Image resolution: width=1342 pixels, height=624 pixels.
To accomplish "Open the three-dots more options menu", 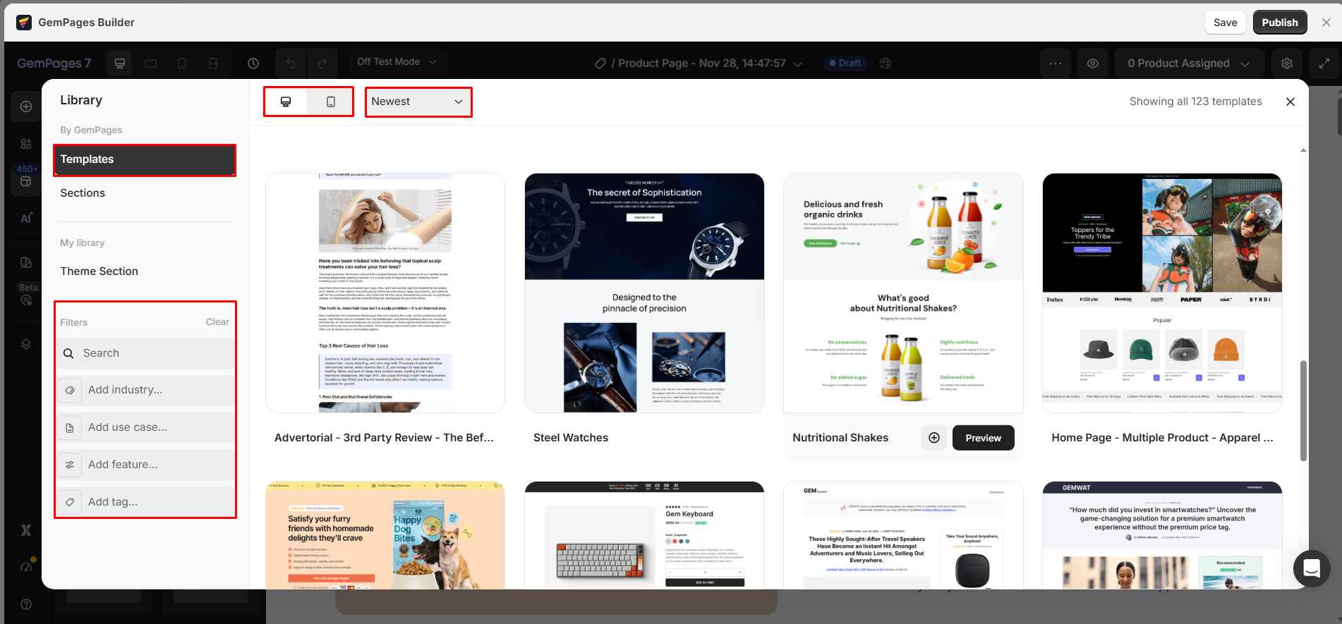I will click(1056, 63).
